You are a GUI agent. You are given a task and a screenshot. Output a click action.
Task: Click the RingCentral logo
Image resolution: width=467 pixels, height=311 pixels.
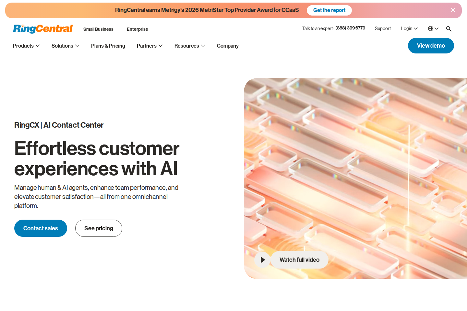(x=43, y=29)
